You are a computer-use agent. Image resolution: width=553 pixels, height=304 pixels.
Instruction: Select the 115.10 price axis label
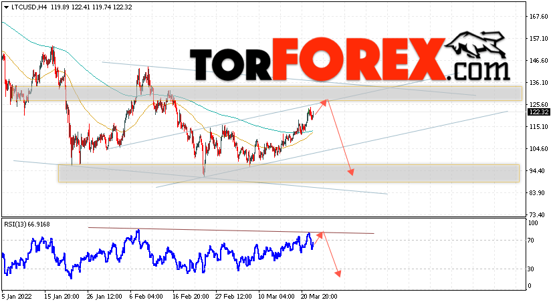539,127
